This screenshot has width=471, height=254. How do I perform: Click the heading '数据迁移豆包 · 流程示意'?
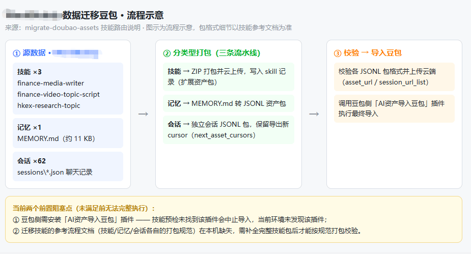[x=113, y=15]
